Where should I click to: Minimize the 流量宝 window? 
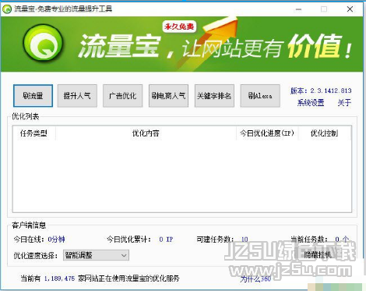[x=299, y=9]
